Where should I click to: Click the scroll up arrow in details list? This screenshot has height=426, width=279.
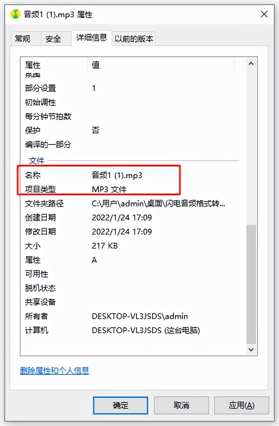tap(251, 64)
